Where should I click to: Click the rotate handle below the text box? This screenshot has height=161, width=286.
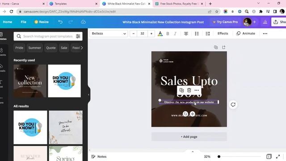185,114
